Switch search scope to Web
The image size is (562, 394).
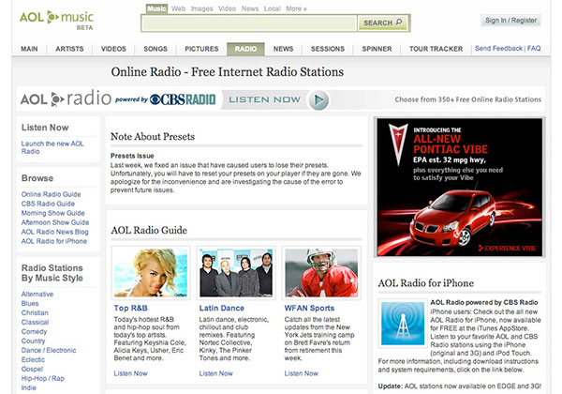coord(178,8)
